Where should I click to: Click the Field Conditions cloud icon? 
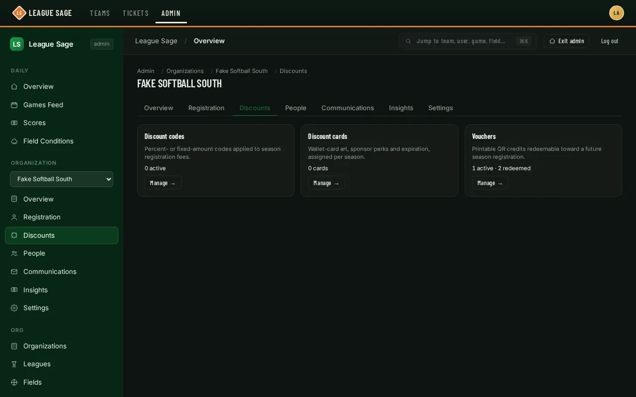coord(14,141)
